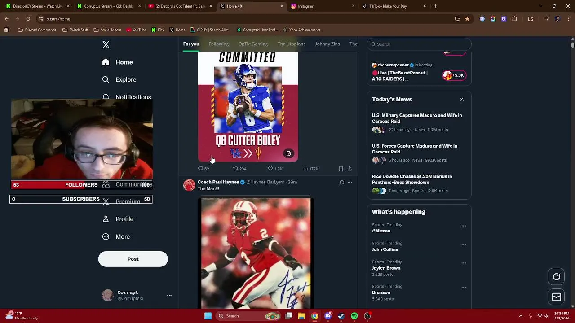Open account menu dots beside Corrupt
This screenshot has width=575, height=323.
(169, 295)
